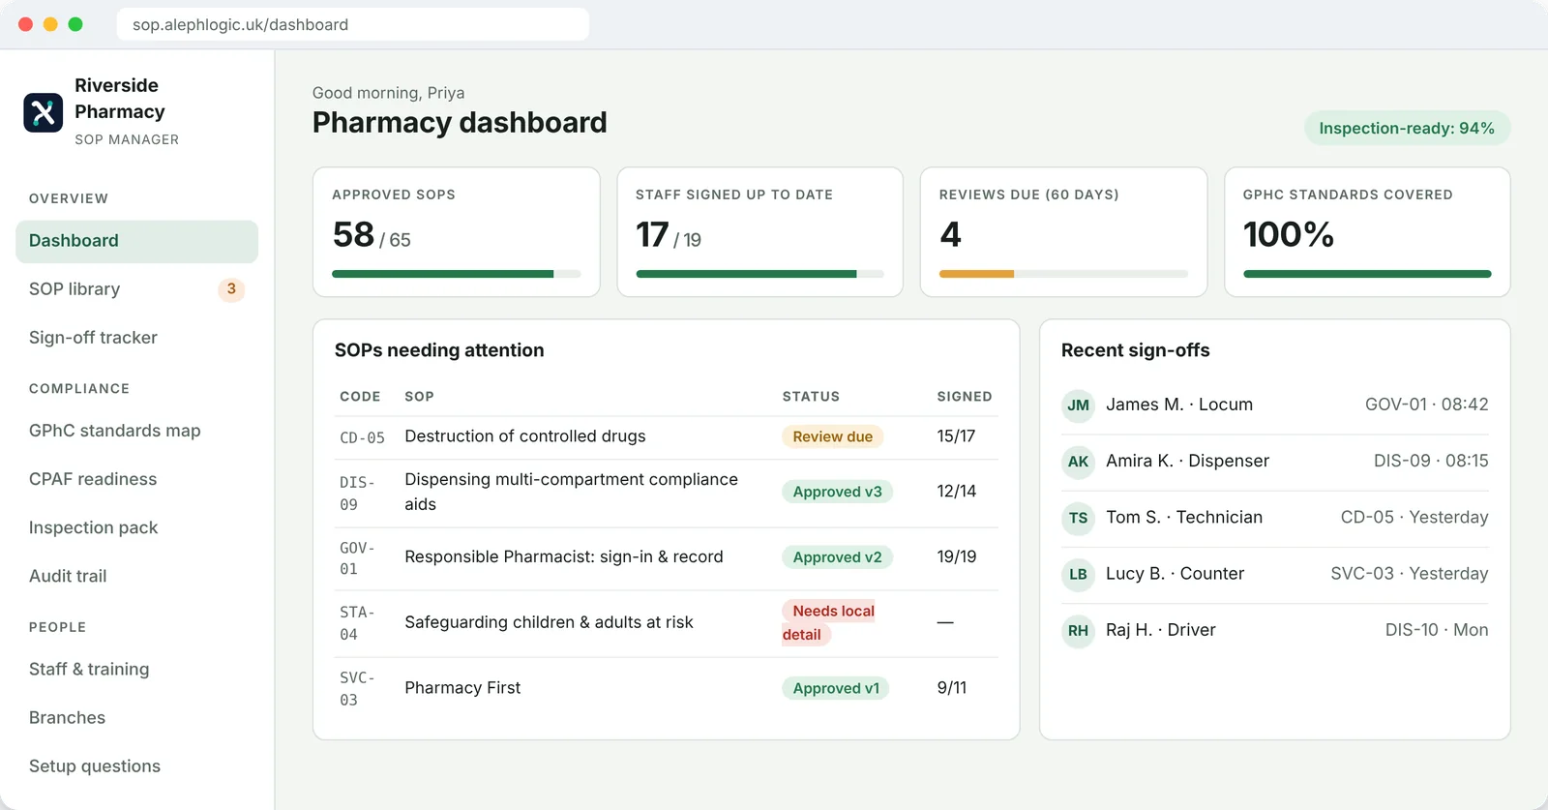
Task: Click the 9/11 signed count
Action: [952, 688]
